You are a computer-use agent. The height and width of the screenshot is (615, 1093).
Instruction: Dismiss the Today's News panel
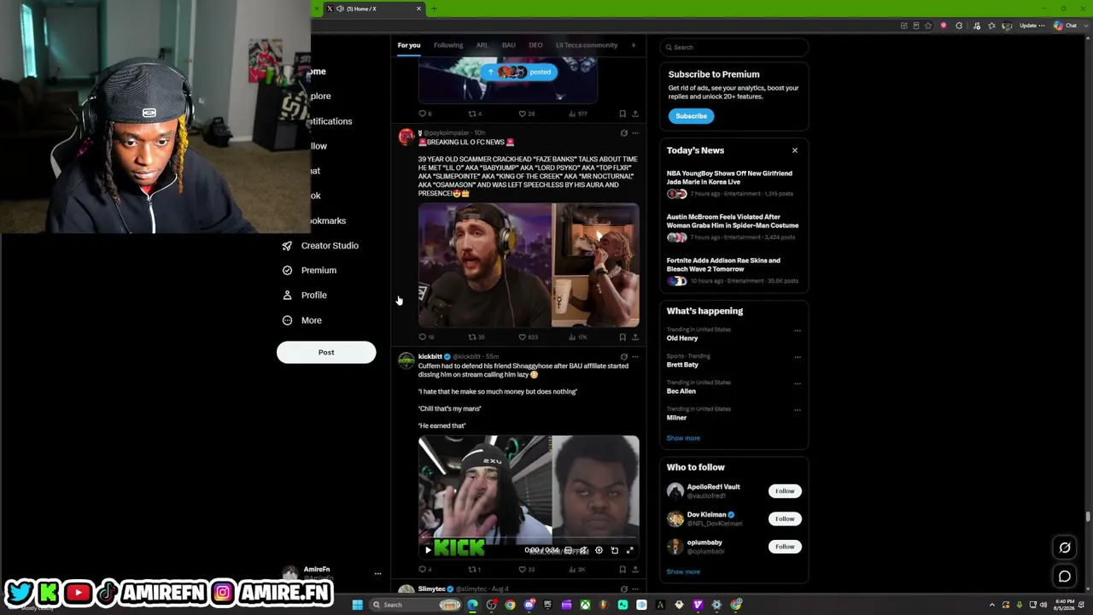pyautogui.click(x=794, y=150)
